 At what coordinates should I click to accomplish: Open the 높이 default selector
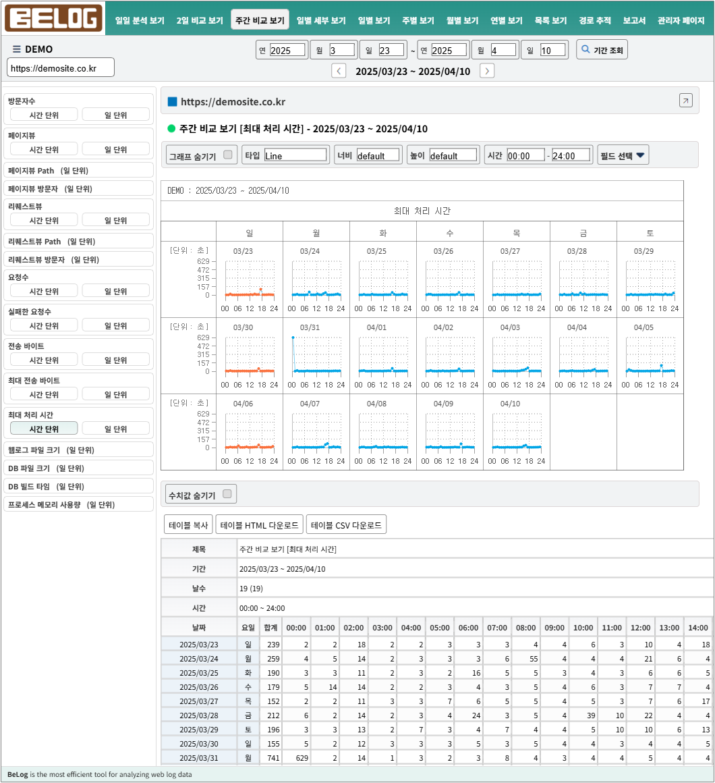coord(453,155)
